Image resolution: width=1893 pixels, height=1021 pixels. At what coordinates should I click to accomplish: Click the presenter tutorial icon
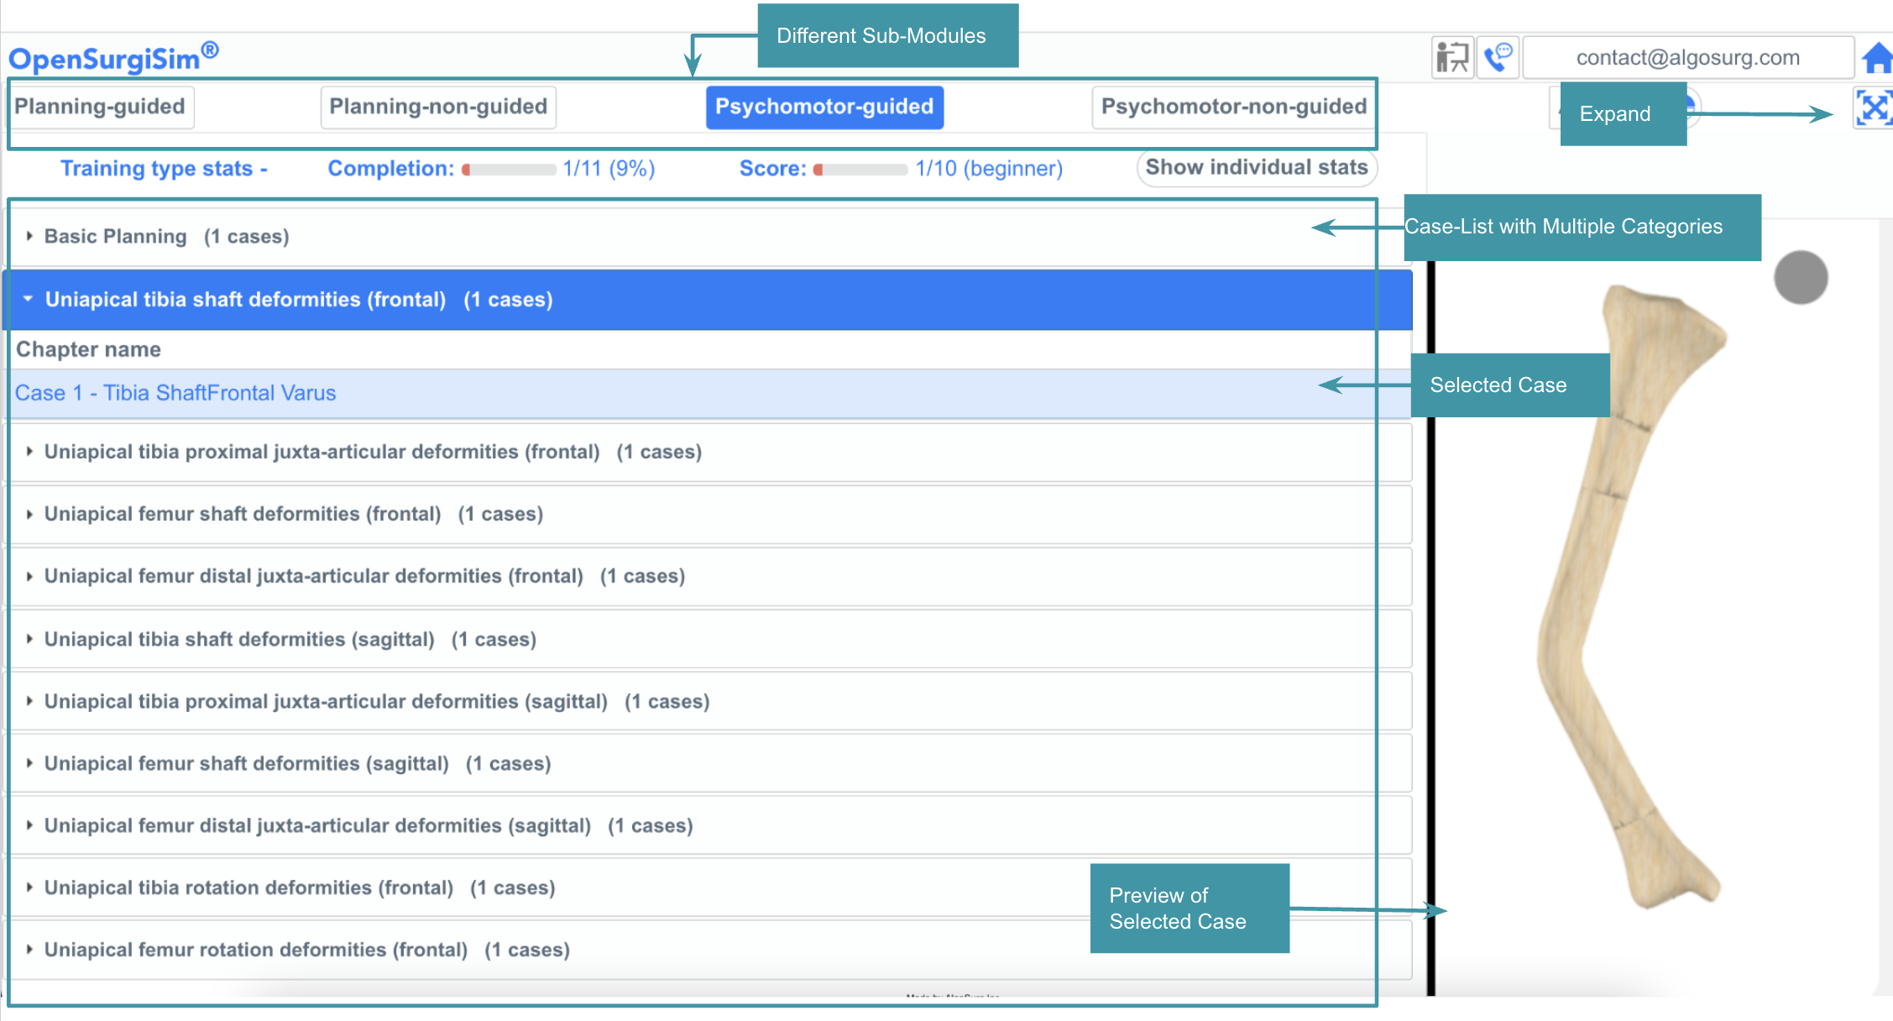1451,58
